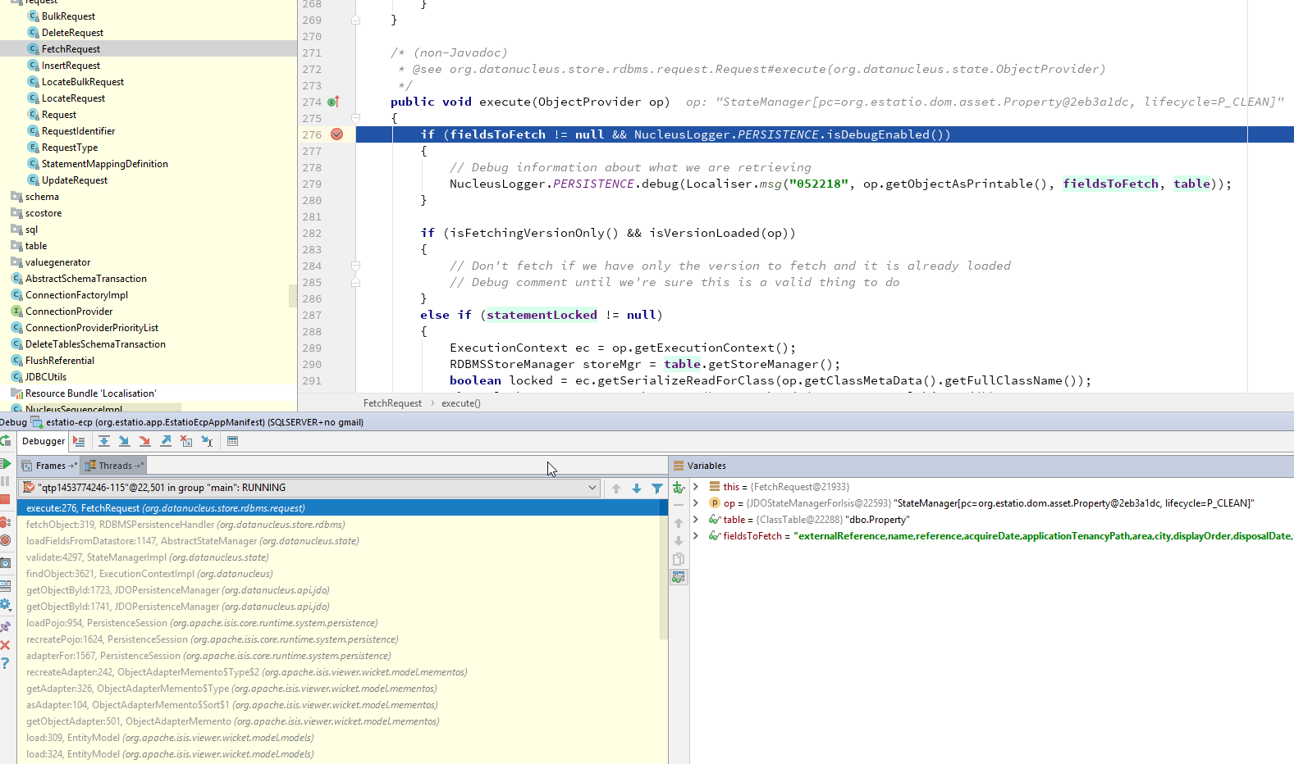Viewport: 1294px width, 764px height.
Task: Open the Evaluate Expression calculator icon
Action: [x=232, y=441]
